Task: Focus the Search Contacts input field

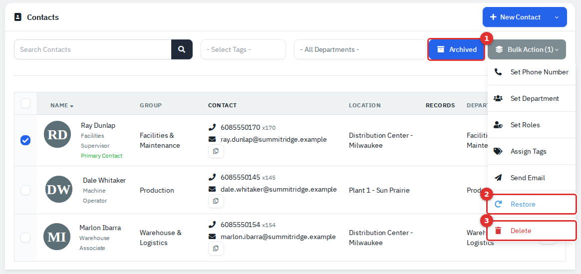Action: point(93,49)
